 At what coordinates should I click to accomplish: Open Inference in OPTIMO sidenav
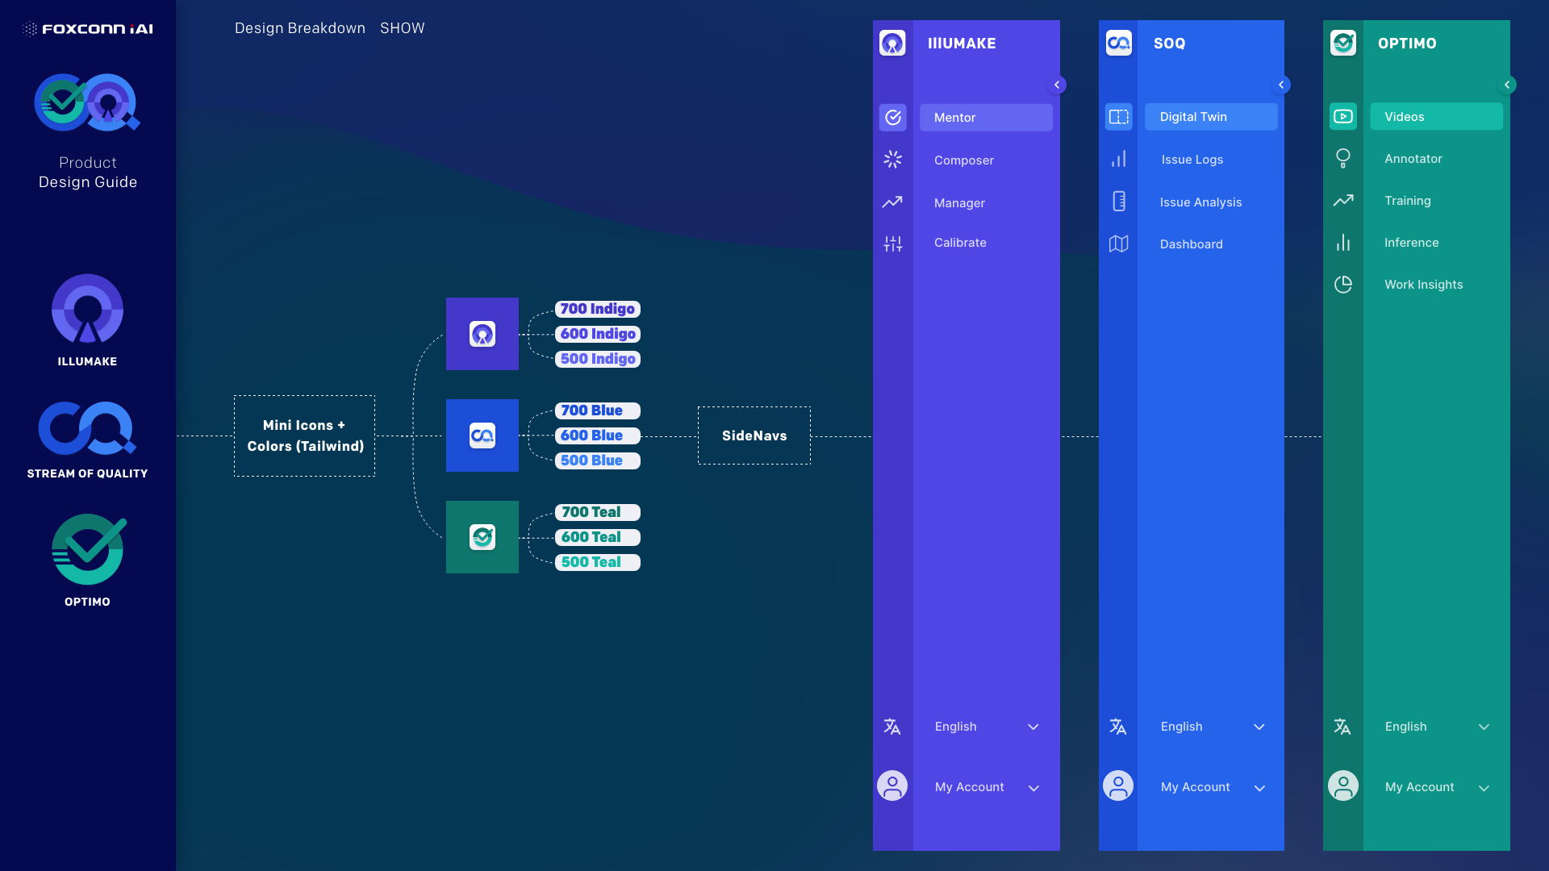(1411, 243)
